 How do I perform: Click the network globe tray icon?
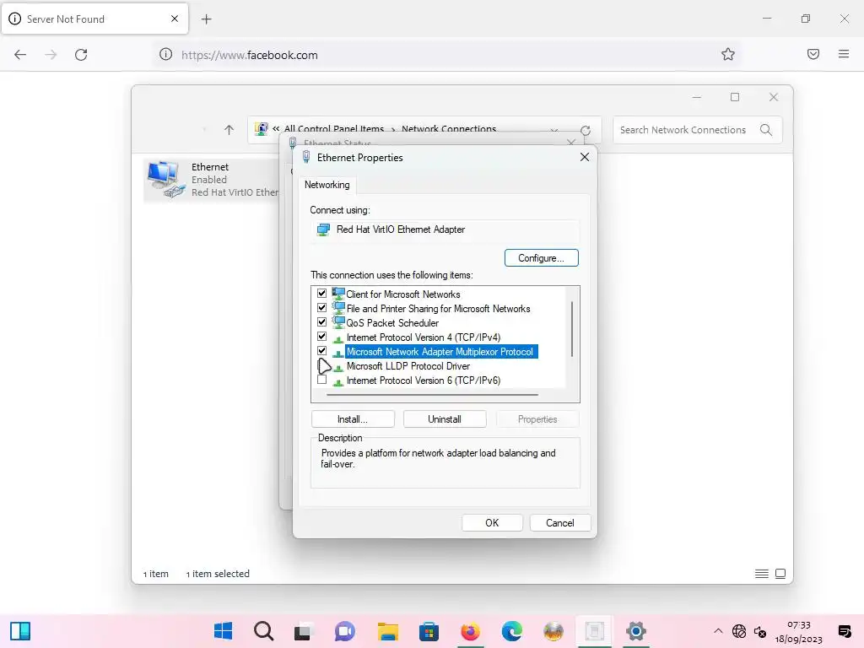tap(739, 631)
